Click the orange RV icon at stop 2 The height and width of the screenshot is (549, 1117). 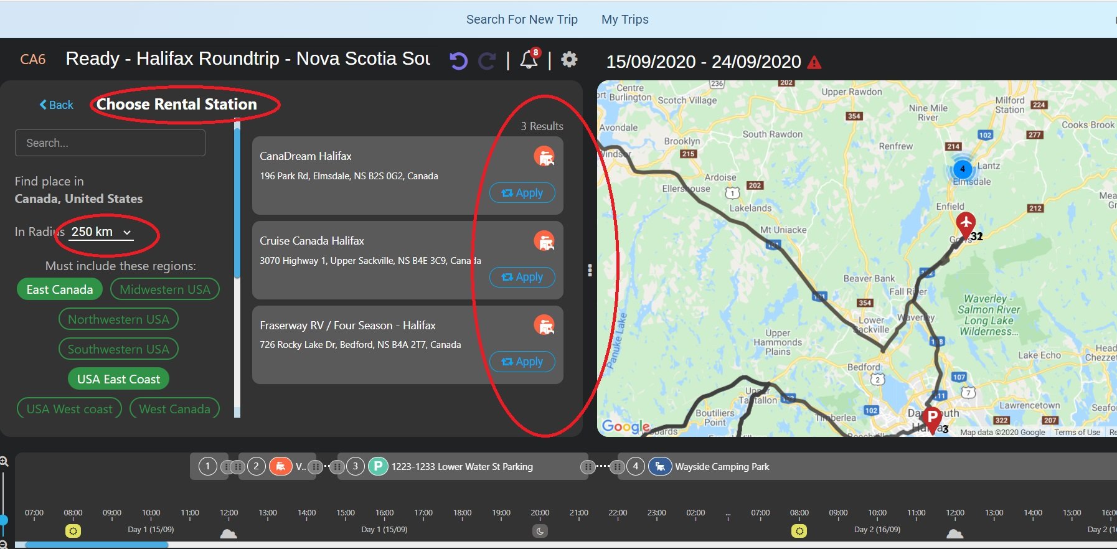pyautogui.click(x=280, y=466)
